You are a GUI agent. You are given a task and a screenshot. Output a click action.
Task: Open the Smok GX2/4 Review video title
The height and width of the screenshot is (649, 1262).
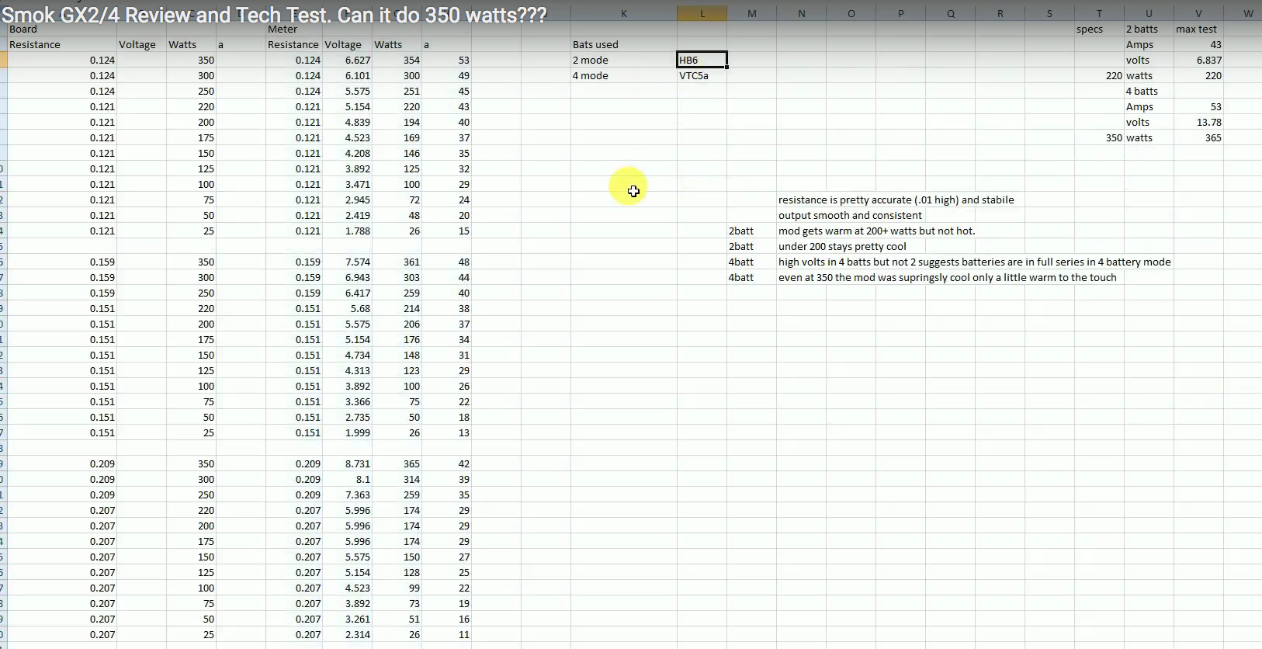click(x=274, y=15)
